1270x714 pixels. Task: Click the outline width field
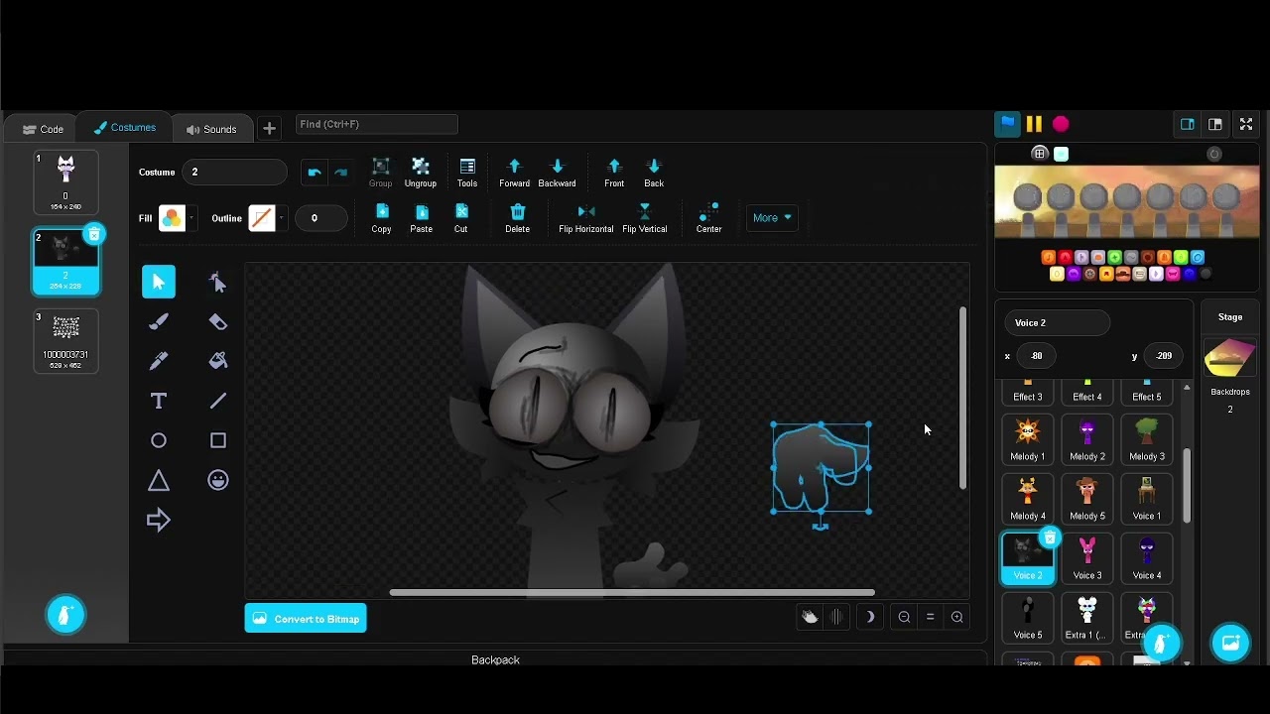tap(319, 218)
